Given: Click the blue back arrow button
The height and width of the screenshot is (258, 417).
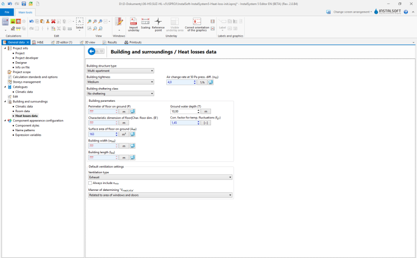Looking at the screenshot, I should [91, 51].
